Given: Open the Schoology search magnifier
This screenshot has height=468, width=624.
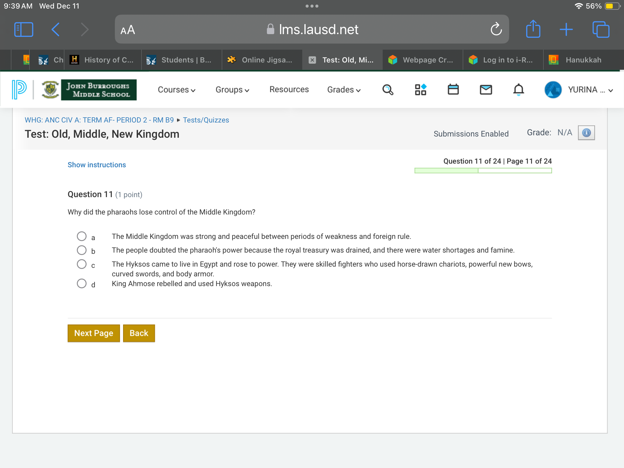Looking at the screenshot, I should tap(388, 90).
